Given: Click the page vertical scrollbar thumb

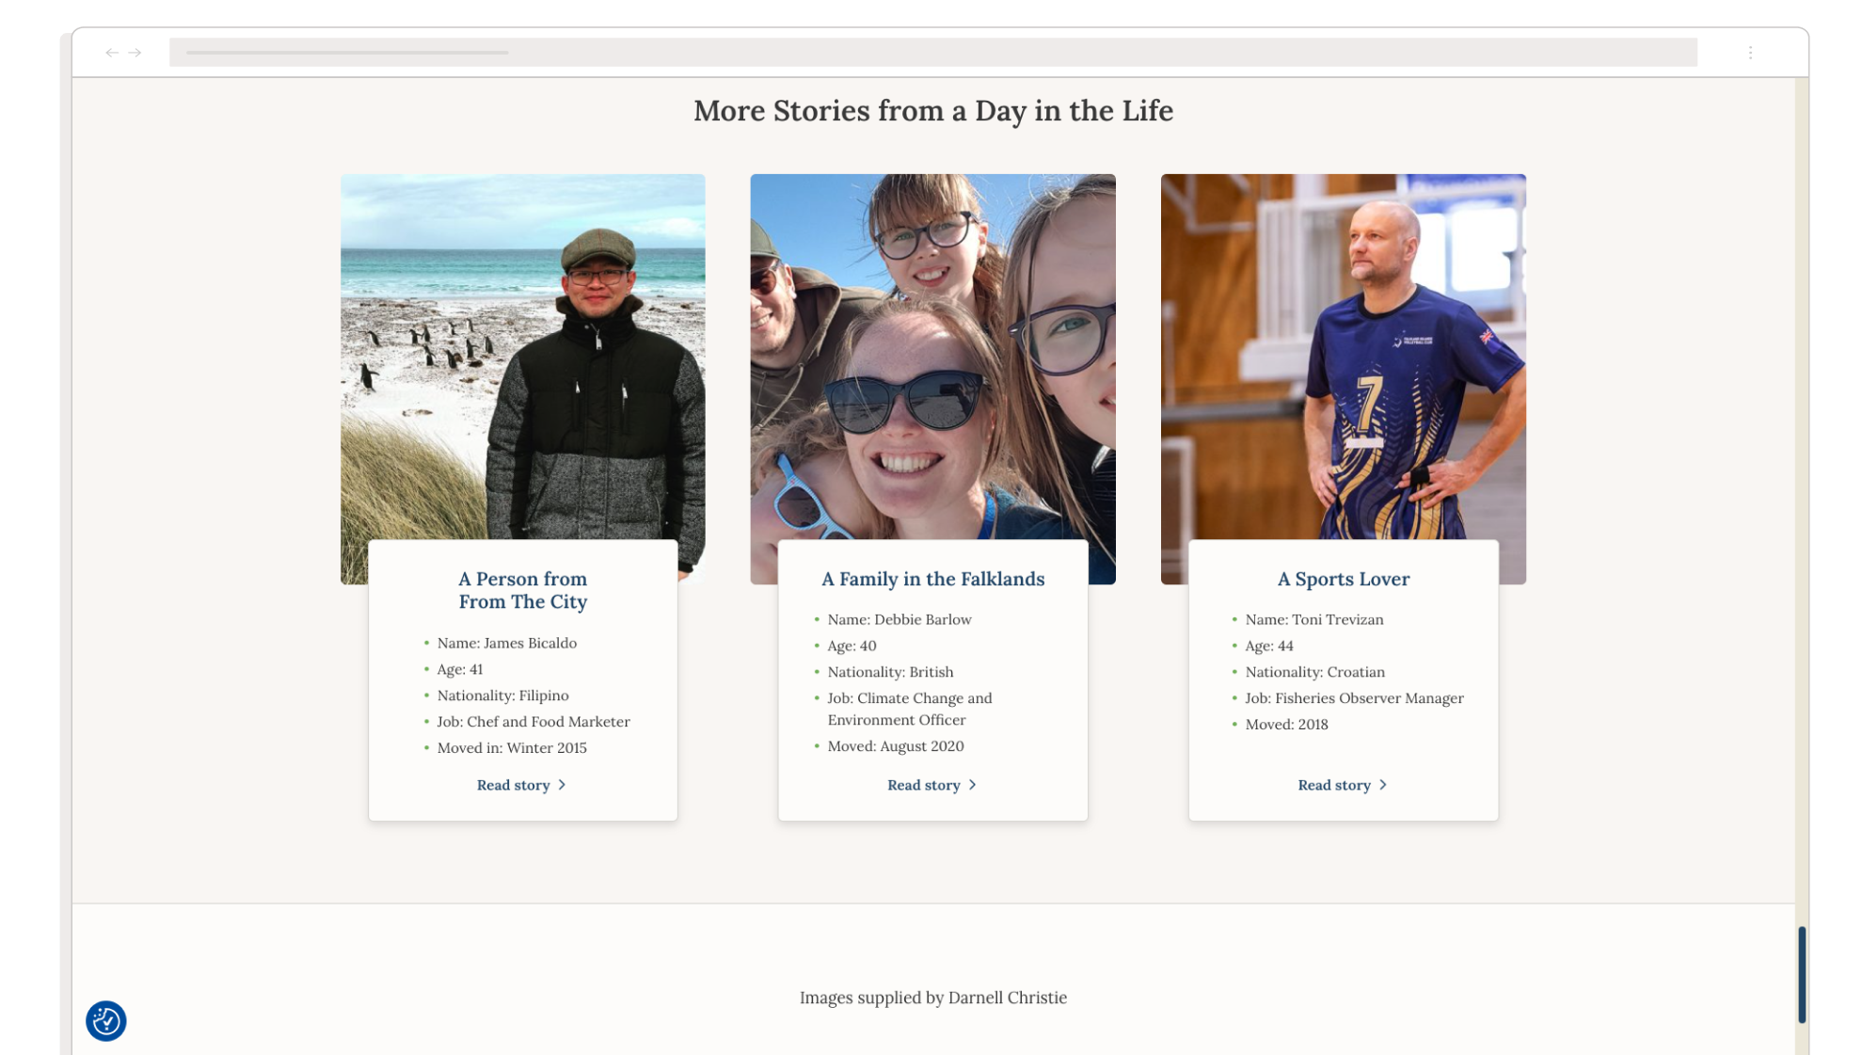Looking at the screenshot, I should (1801, 974).
